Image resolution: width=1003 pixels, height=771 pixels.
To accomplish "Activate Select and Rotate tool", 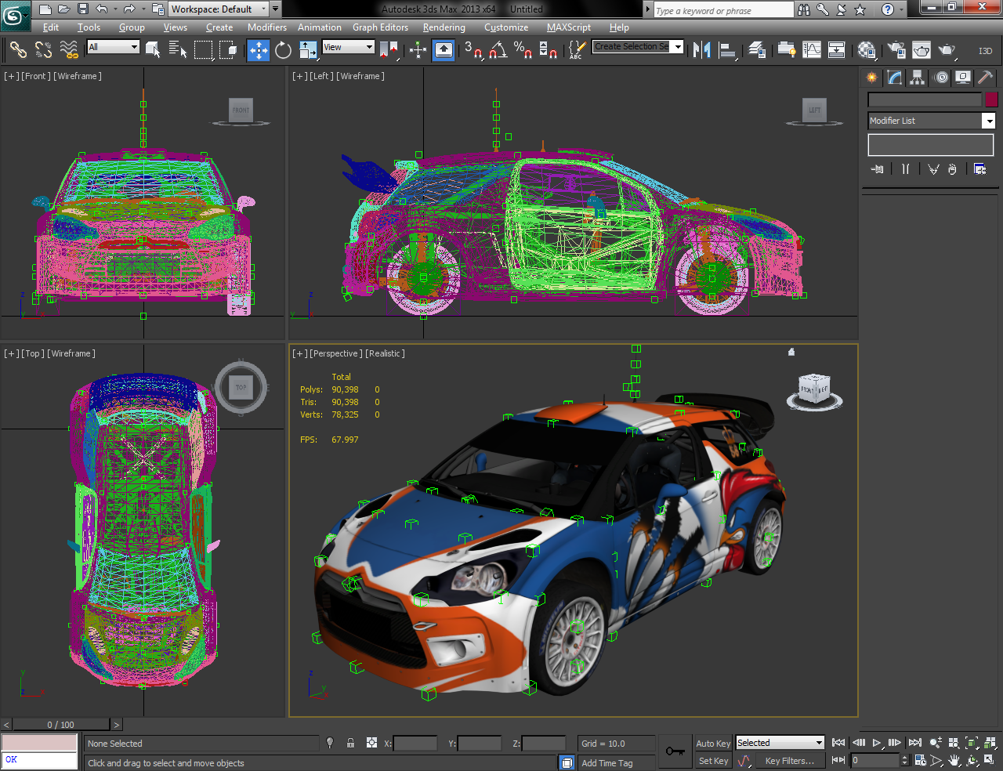I will click(283, 50).
